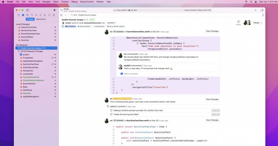Select the project file in pull request
Viewport: 278px width, 146px height.
pos(26,55)
